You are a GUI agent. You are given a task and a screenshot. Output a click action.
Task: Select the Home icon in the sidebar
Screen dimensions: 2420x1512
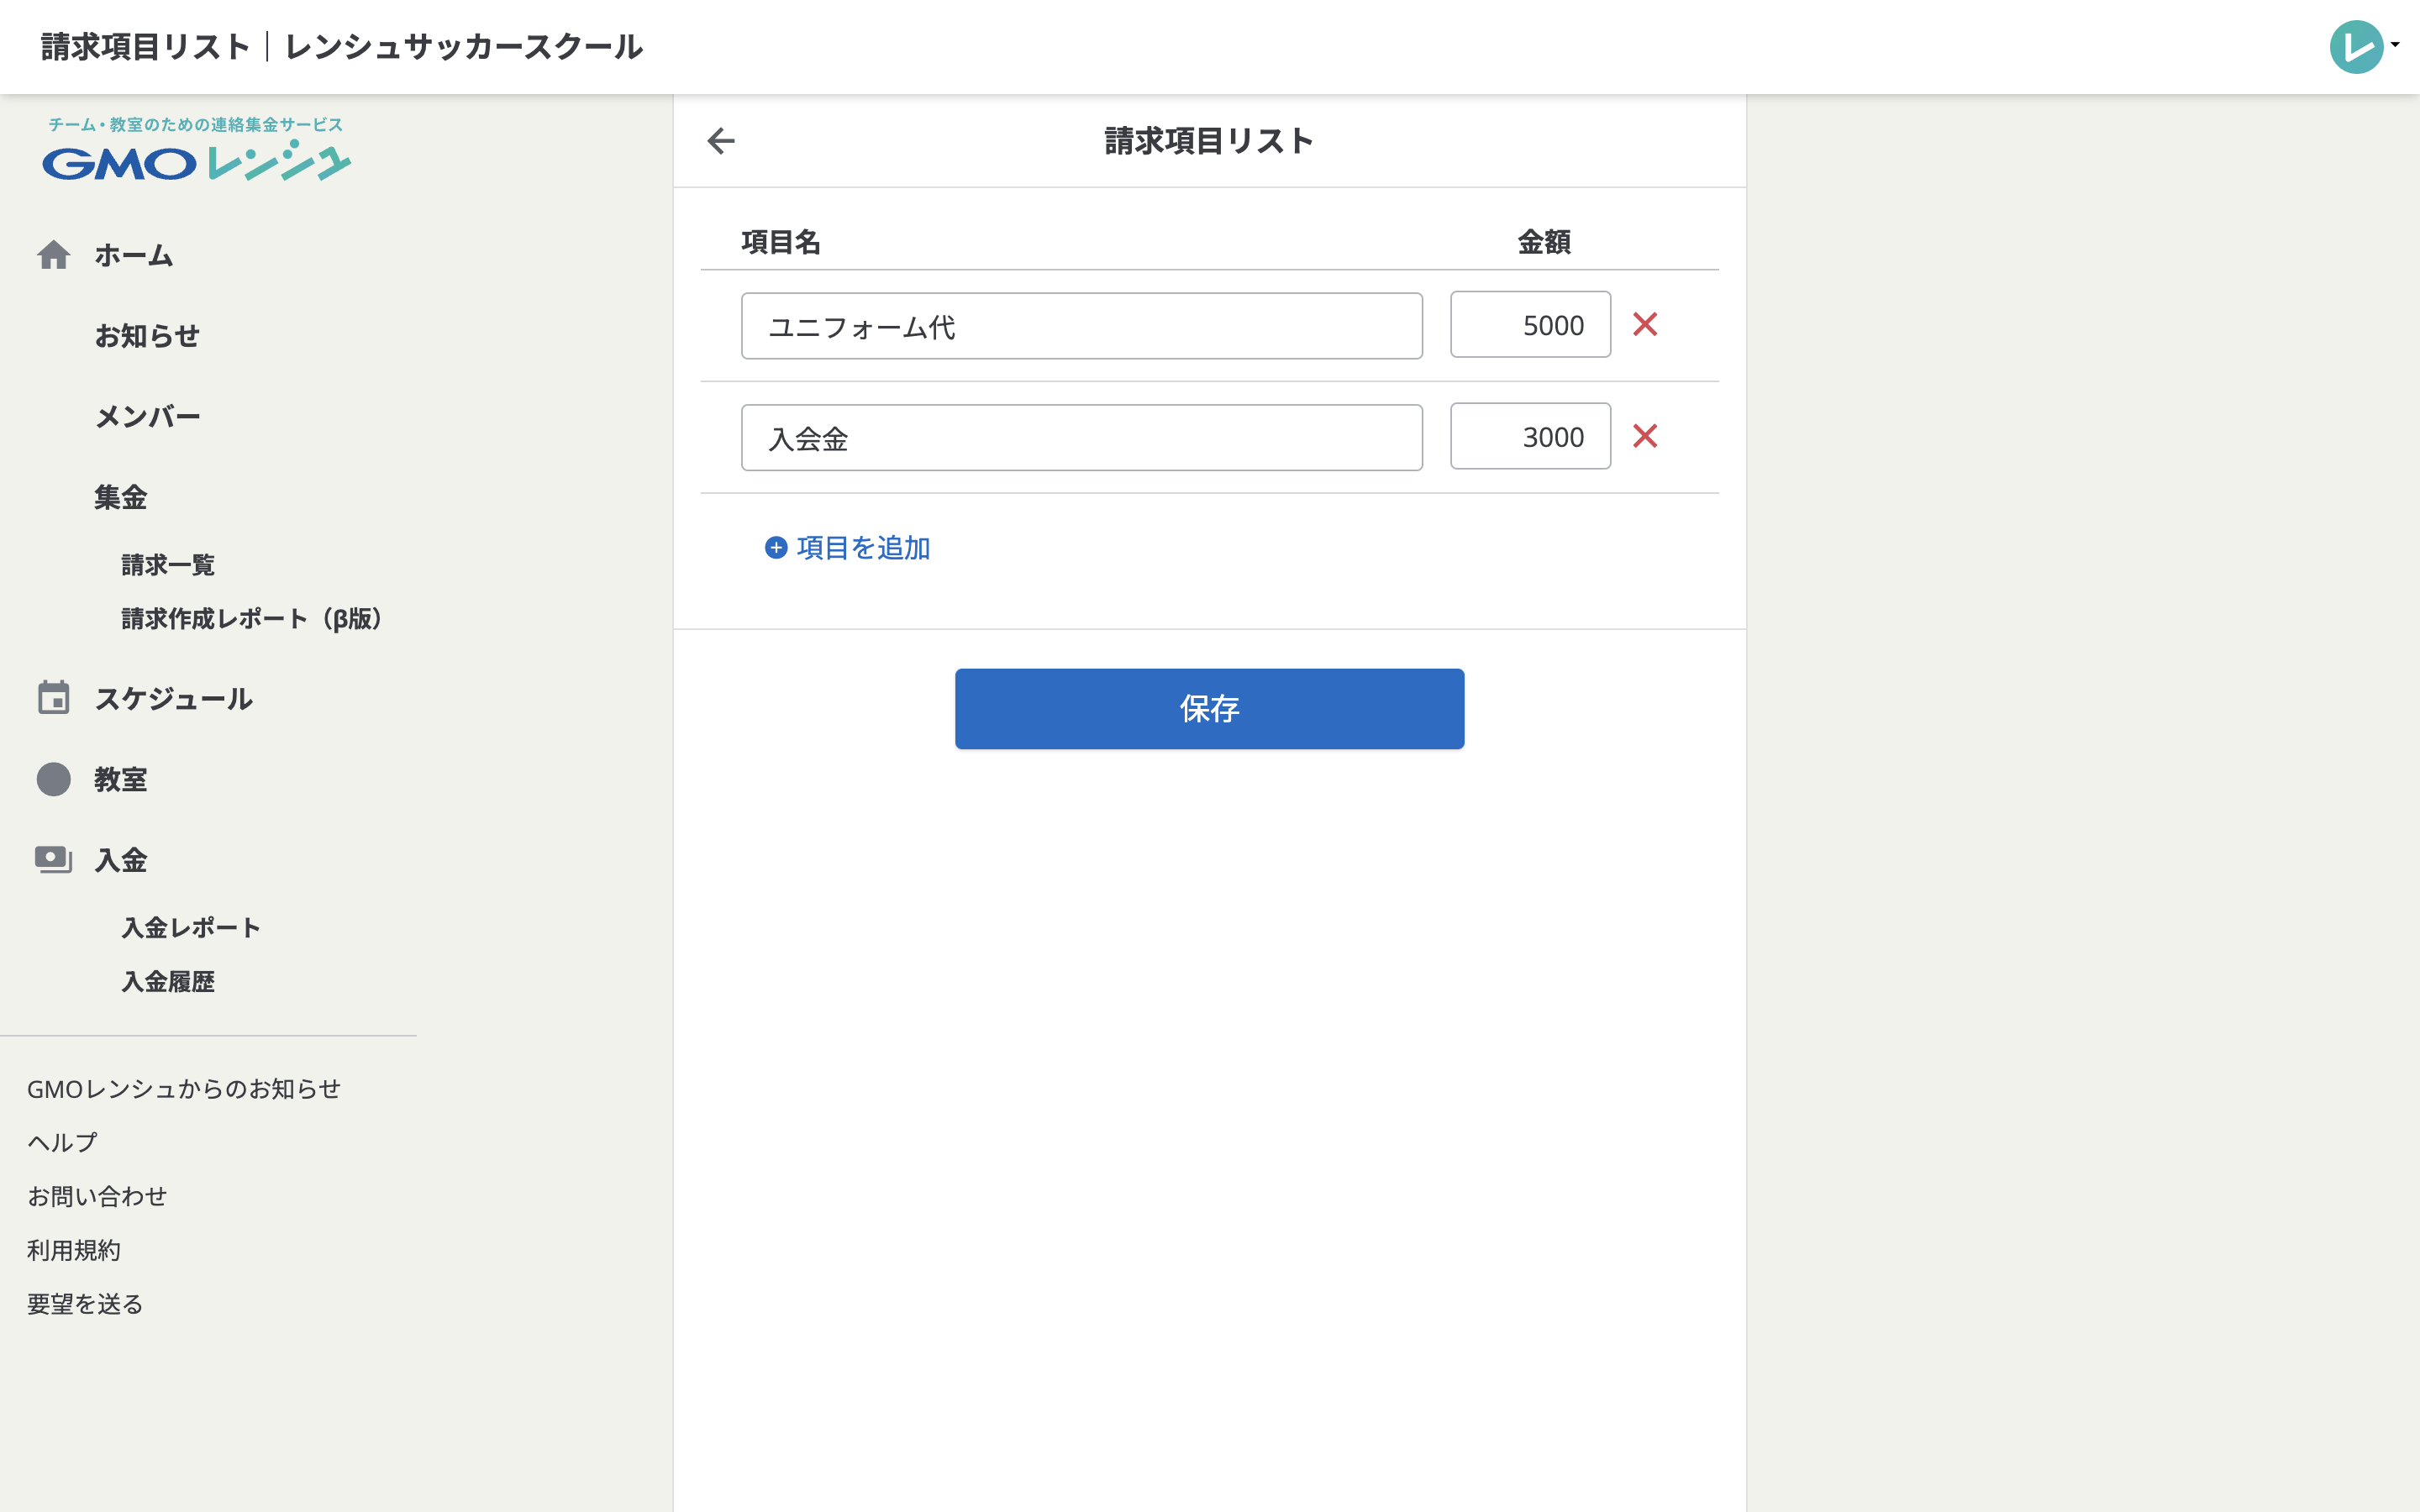[54, 255]
